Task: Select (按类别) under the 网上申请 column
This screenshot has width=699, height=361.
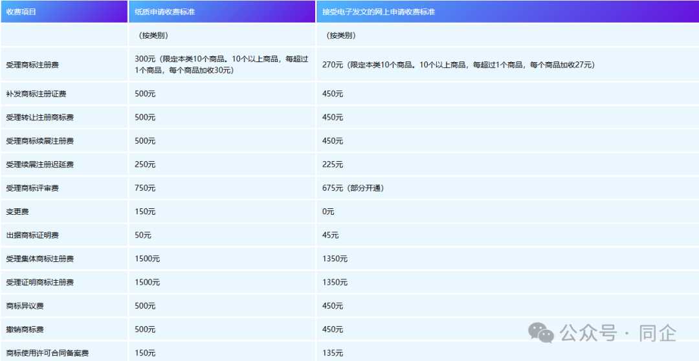Action: tap(342, 36)
